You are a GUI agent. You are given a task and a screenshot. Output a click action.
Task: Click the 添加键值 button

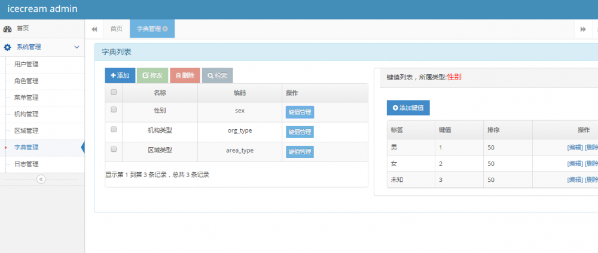point(408,108)
